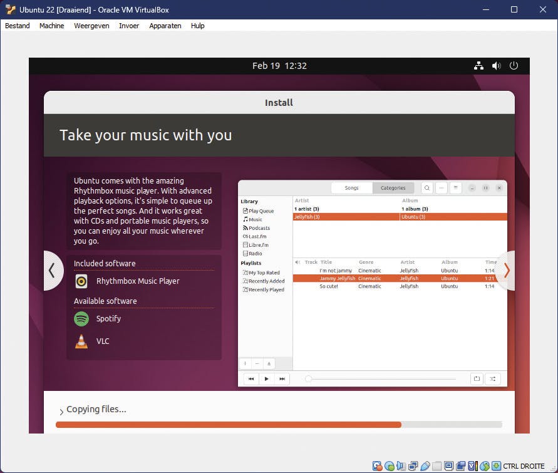Click the VirtualBox window resize grip
Screen dimensions: 558x473
coord(554,469)
